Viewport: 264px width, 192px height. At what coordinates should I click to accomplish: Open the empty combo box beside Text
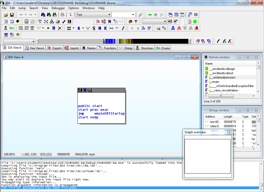pyautogui.click(x=124, y=15)
